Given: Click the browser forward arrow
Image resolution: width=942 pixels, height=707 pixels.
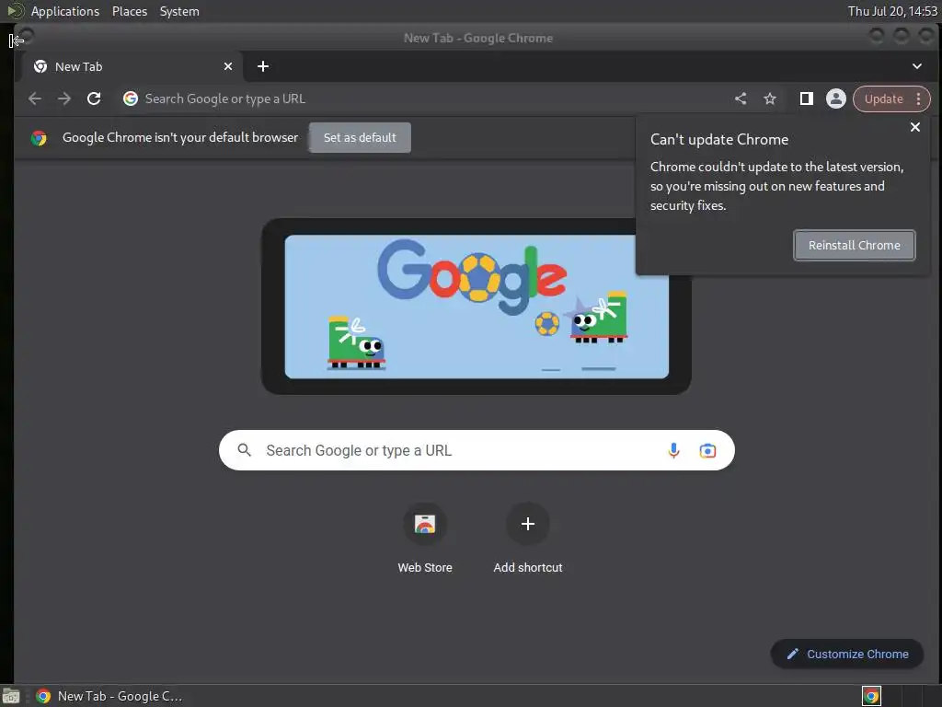Looking at the screenshot, I should click(x=64, y=99).
